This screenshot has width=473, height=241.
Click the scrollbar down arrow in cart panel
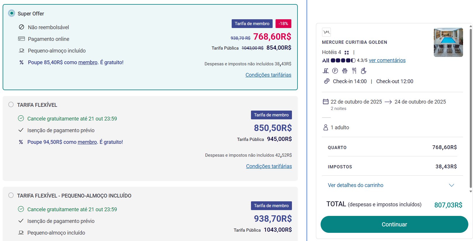tap(471, 191)
